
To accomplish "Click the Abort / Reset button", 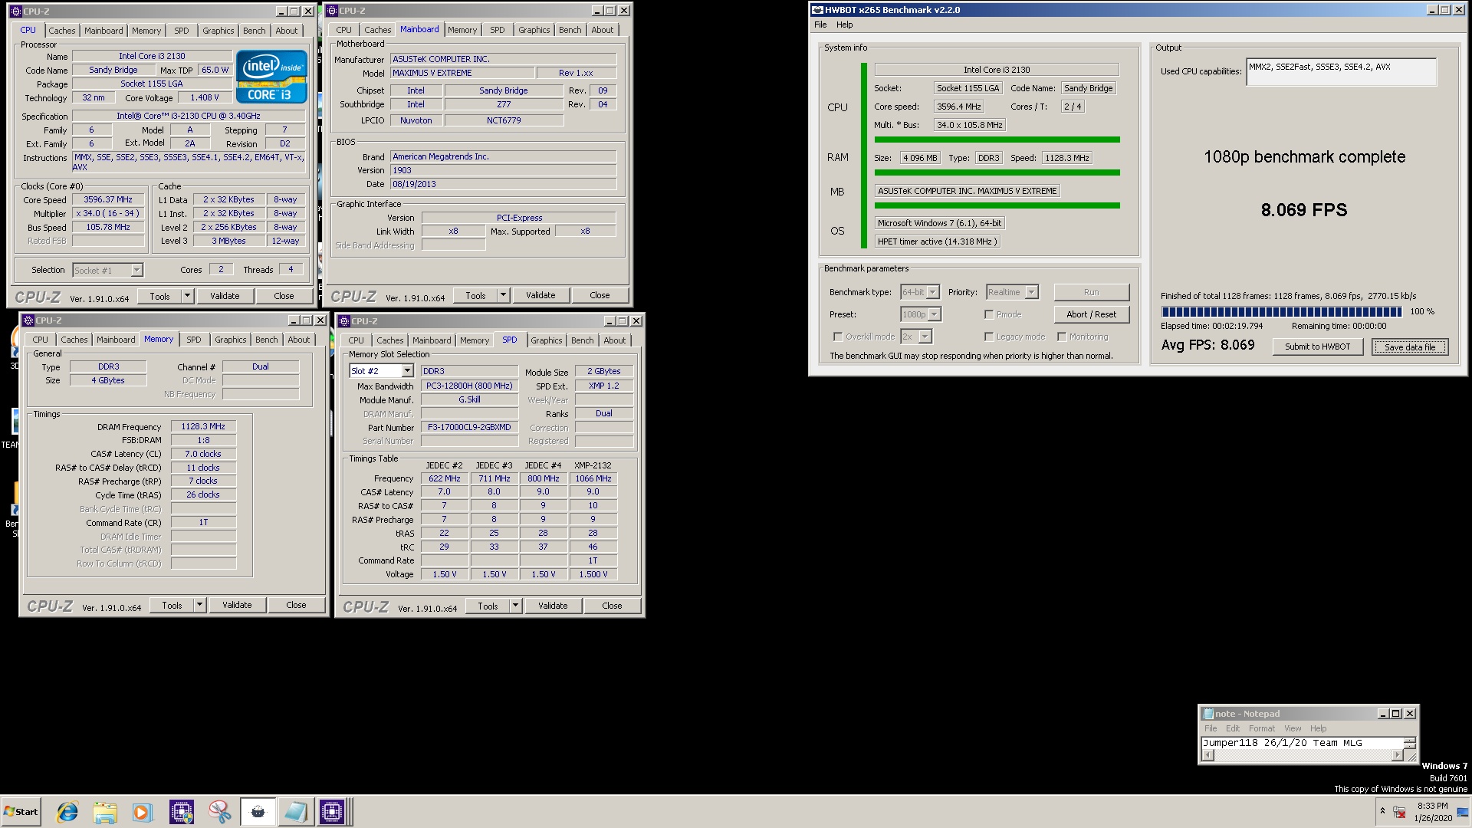I will click(x=1091, y=314).
